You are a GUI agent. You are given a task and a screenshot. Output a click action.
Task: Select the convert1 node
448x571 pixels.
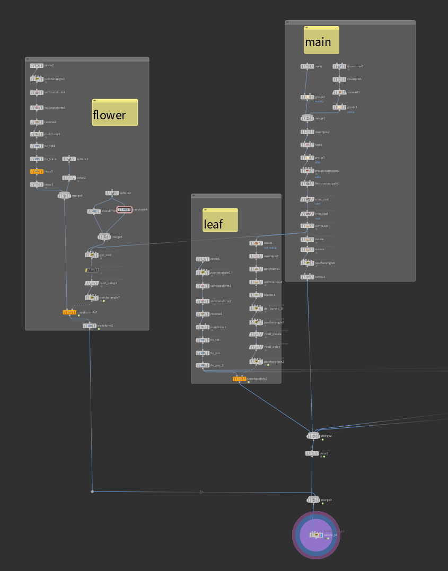pos(339,92)
